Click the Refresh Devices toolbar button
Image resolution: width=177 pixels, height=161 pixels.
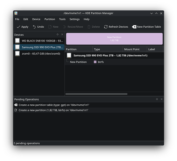click(116, 27)
